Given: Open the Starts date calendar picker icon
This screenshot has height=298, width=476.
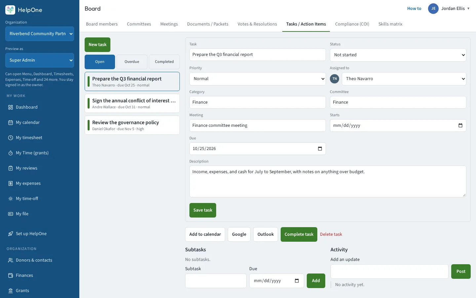Looking at the screenshot, I should coord(460,125).
